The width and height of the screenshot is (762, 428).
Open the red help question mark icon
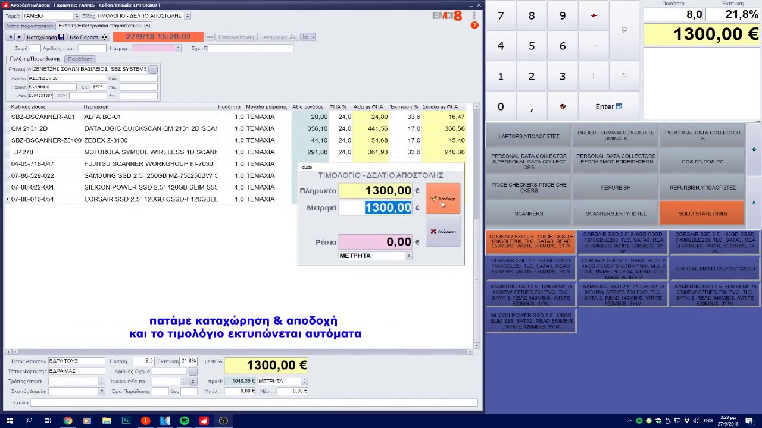474,25
